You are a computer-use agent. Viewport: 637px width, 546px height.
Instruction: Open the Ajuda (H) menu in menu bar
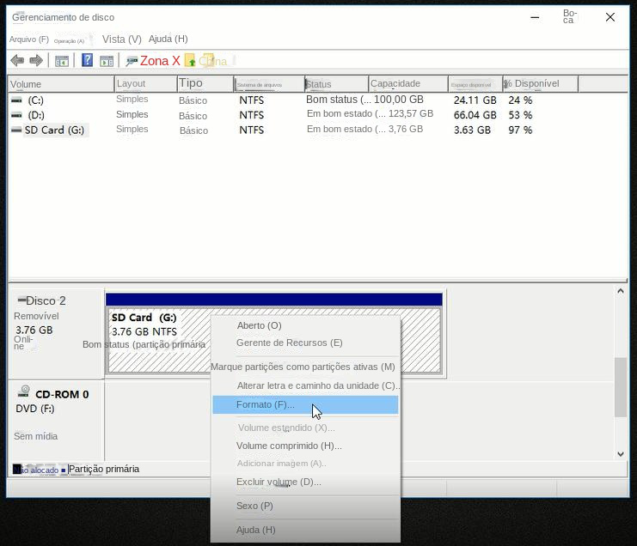168,39
